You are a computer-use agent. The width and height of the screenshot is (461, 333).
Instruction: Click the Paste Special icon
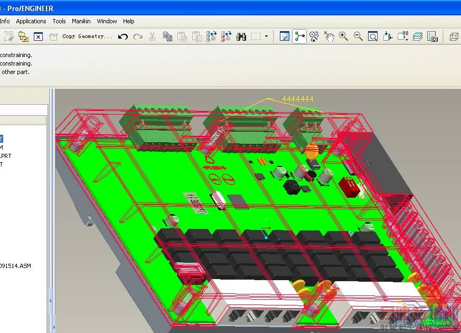pos(197,36)
